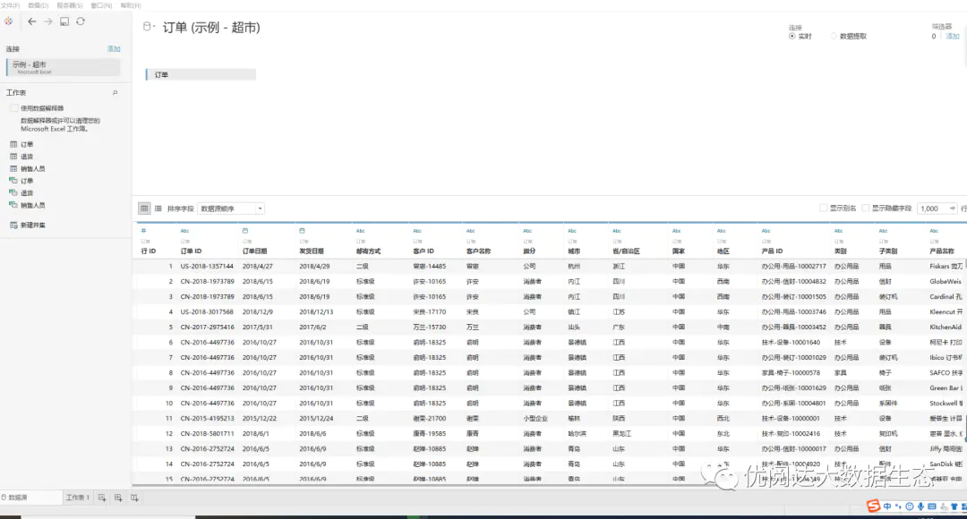Switch to metadata list view icon
967x519 pixels.
158,208
